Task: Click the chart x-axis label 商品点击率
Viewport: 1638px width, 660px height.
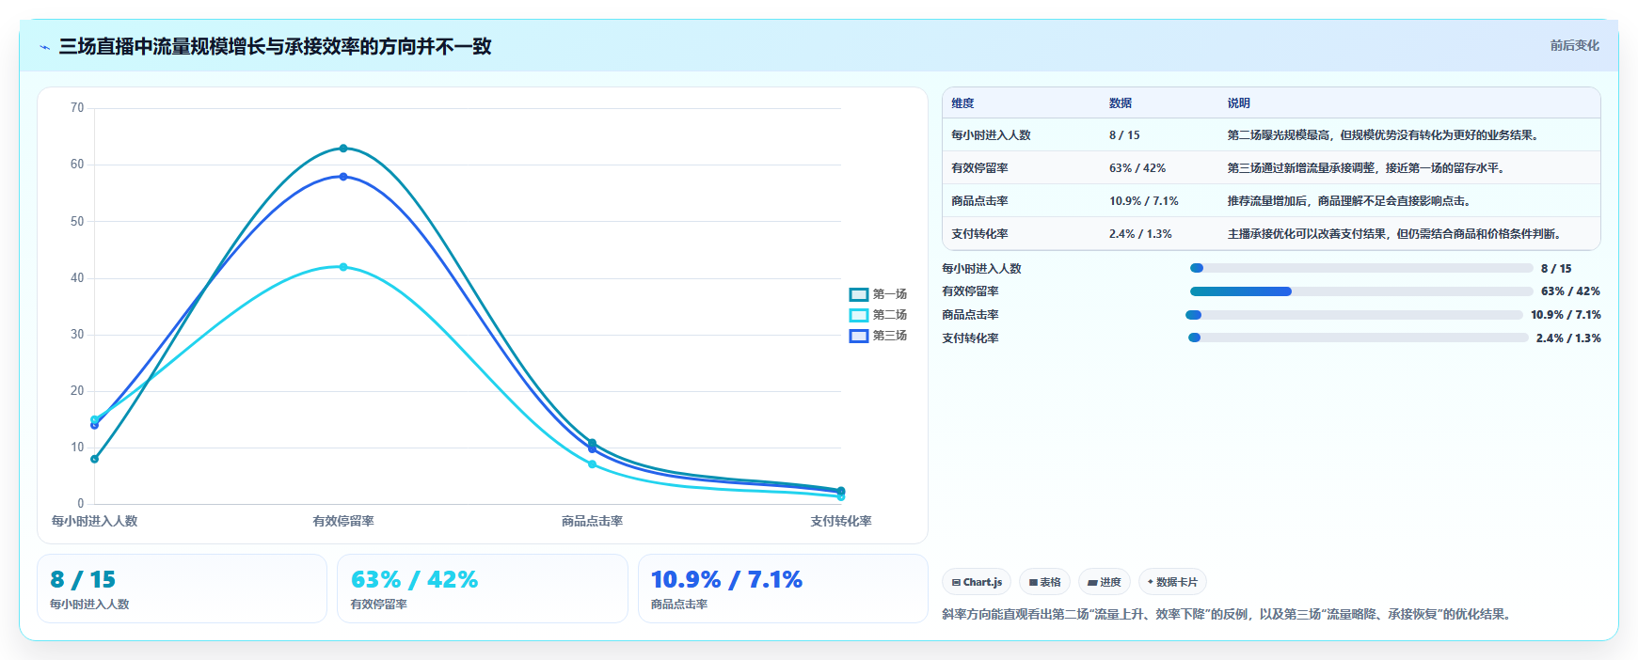Action: (592, 521)
